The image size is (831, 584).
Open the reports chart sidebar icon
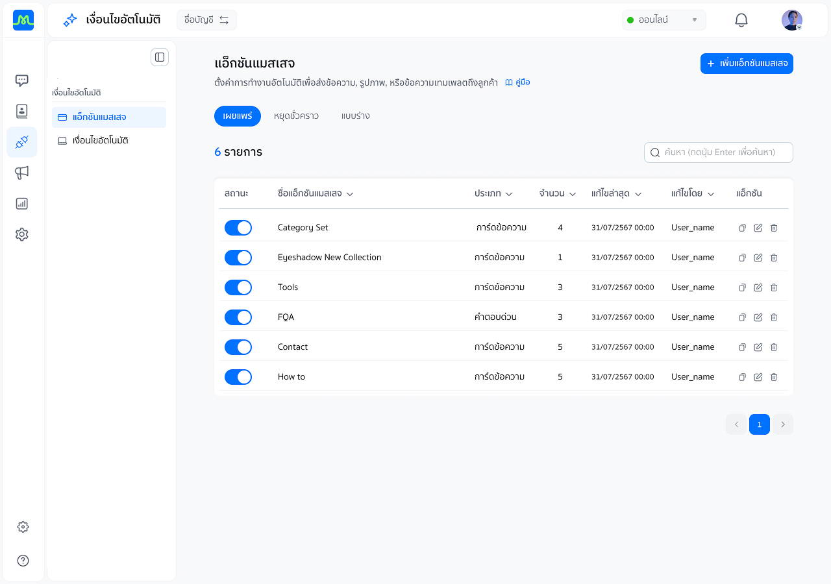pos(22,204)
